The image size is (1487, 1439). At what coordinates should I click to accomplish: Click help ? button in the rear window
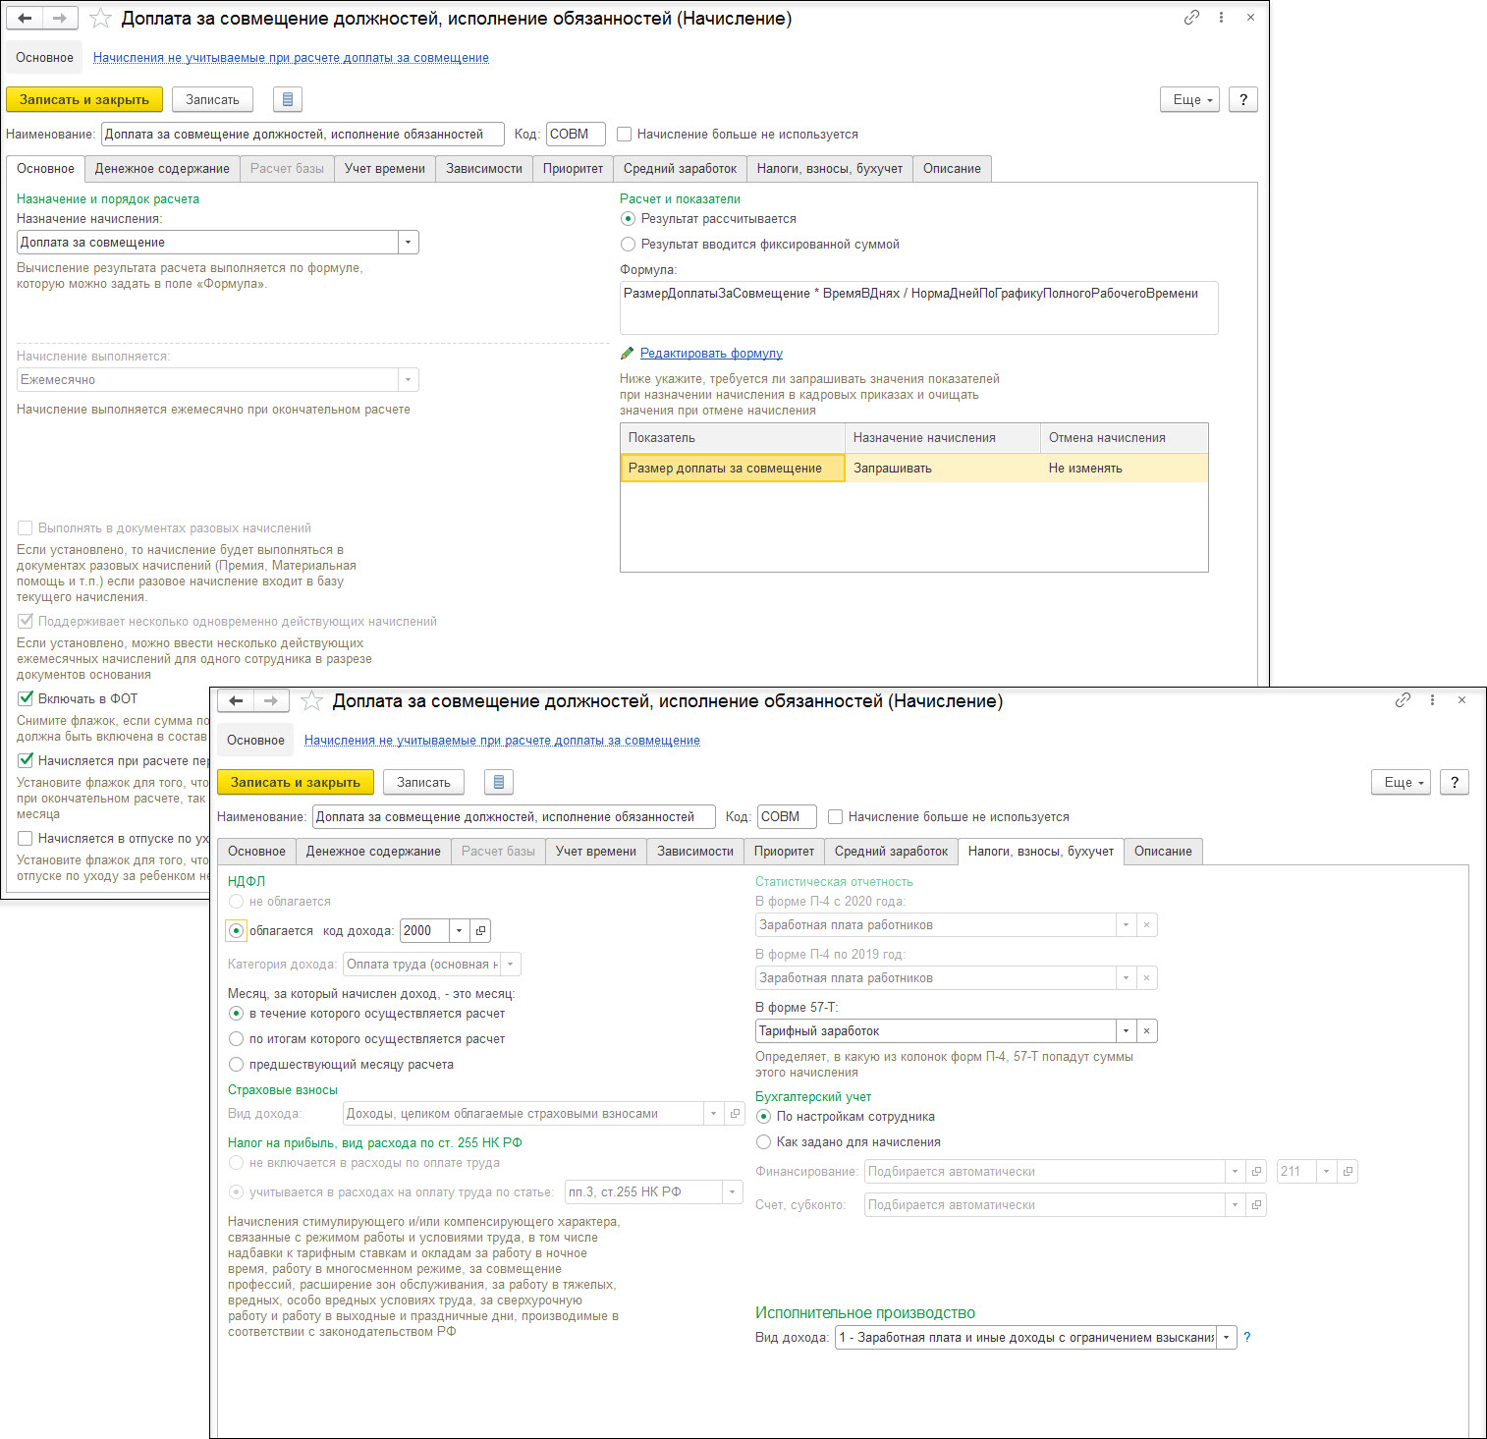tap(1243, 99)
